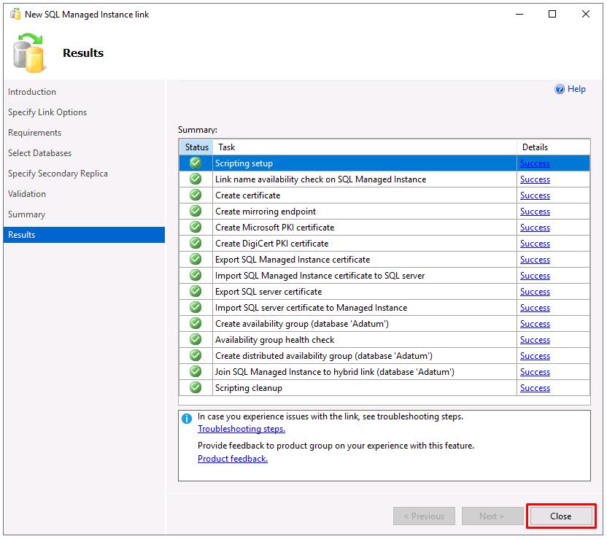Open Success details for Export SQL Managed Instance certificate
Image resolution: width=607 pixels, height=539 pixels.
pyautogui.click(x=535, y=260)
